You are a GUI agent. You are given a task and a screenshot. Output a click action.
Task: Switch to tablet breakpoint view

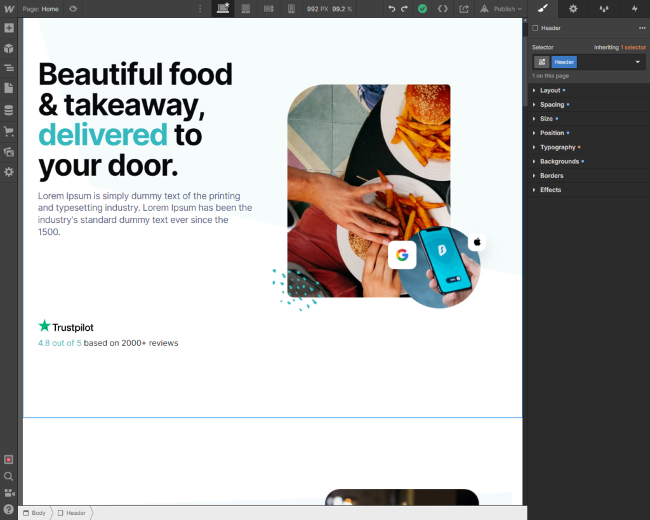pyautogui.click(x=246, y=9)
